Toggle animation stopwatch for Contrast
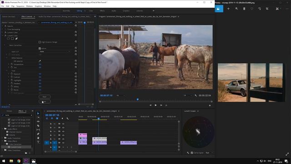The width and height of the screenshot is (291, 164). [x=12, y=77]
